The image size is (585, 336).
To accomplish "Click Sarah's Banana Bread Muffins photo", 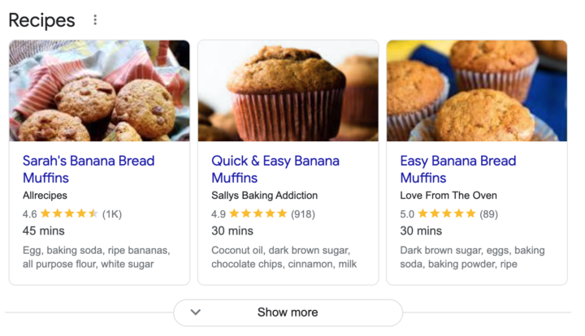I will pyautogui.click(x=100, y=91).
